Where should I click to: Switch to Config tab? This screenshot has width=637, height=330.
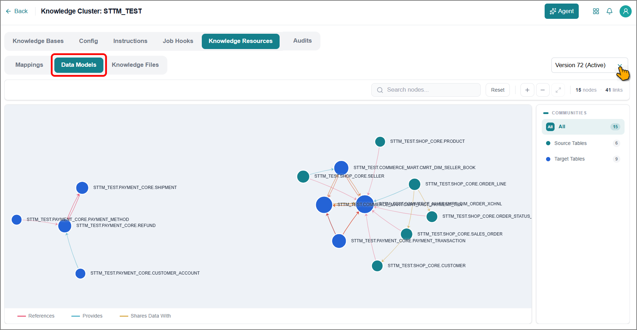(x=88, y=41)
